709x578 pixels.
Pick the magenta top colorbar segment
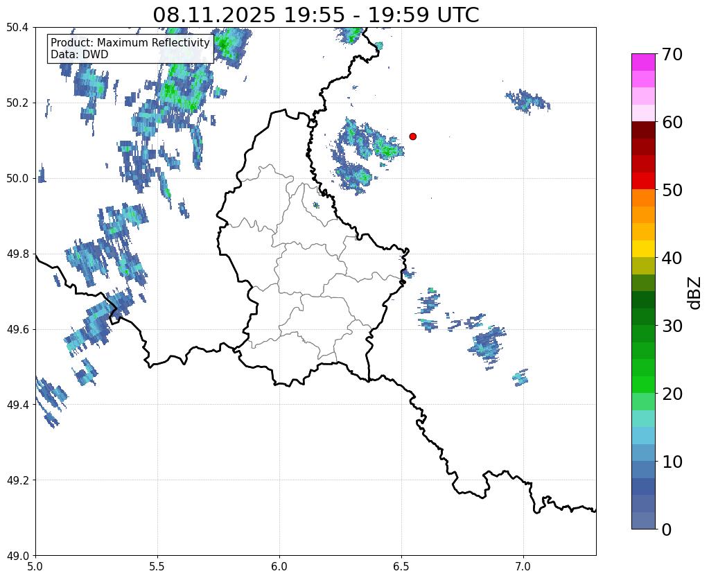tap(643, 62)
